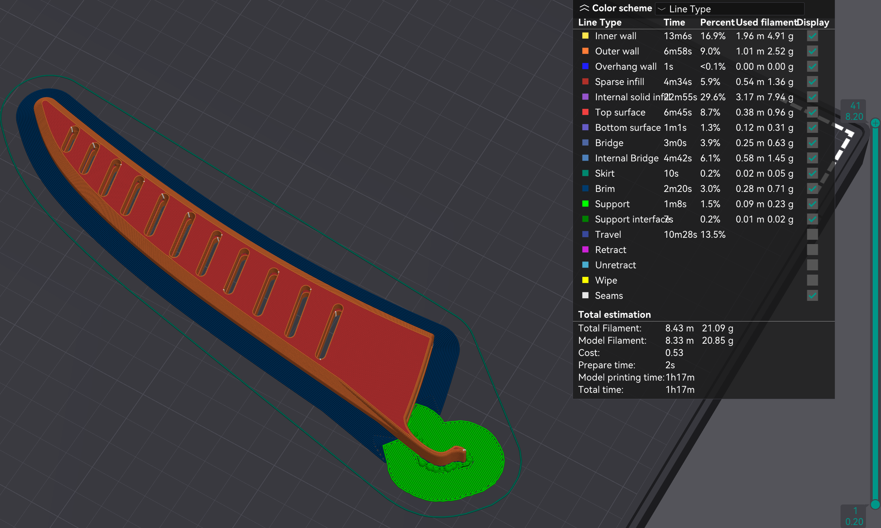Click the Internal Bridge legend label
The image size is (881, 528).
pyautogui.click(x=626, y=158)
